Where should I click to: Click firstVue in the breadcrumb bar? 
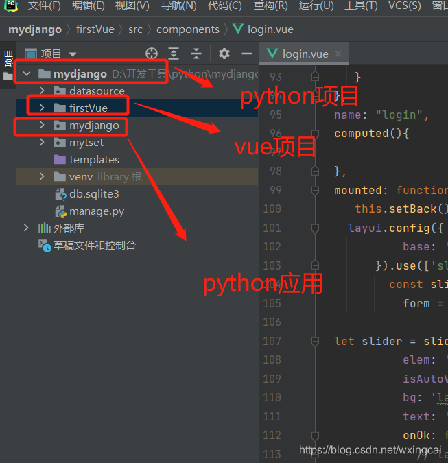(95, 29)
